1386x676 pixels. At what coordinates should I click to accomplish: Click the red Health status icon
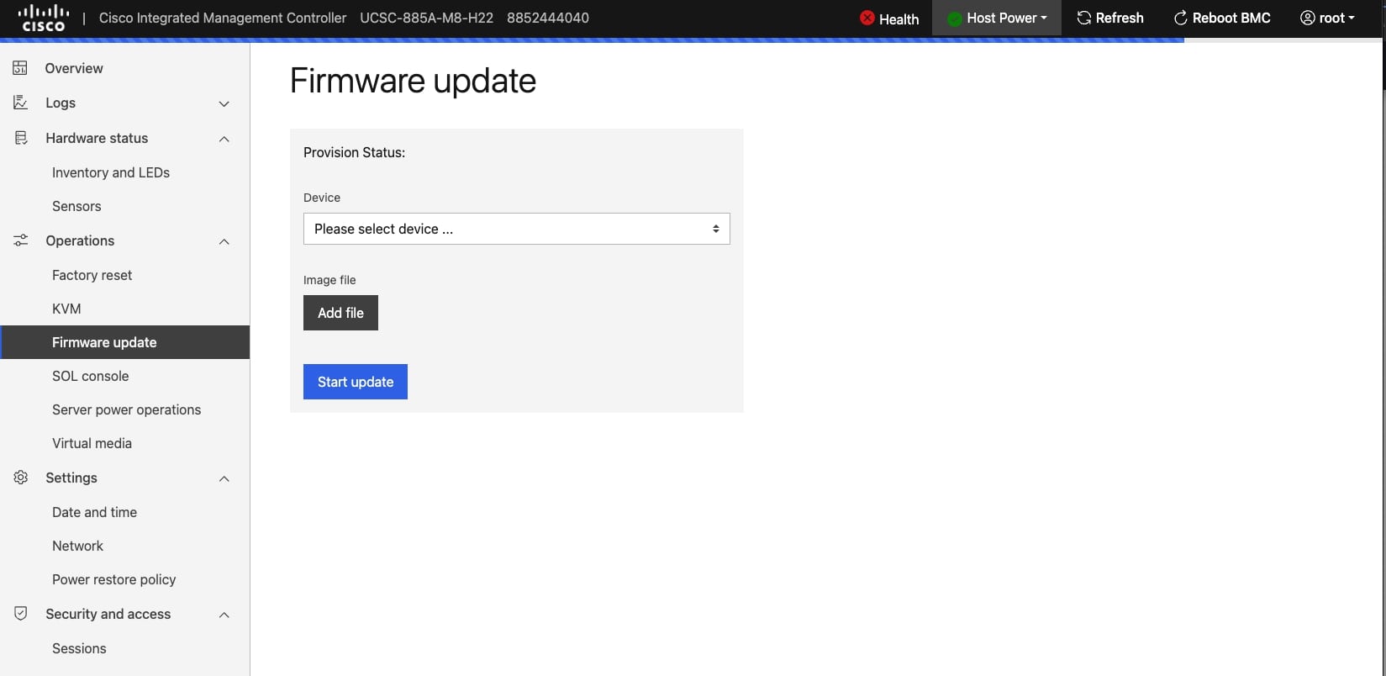point(867,18)
